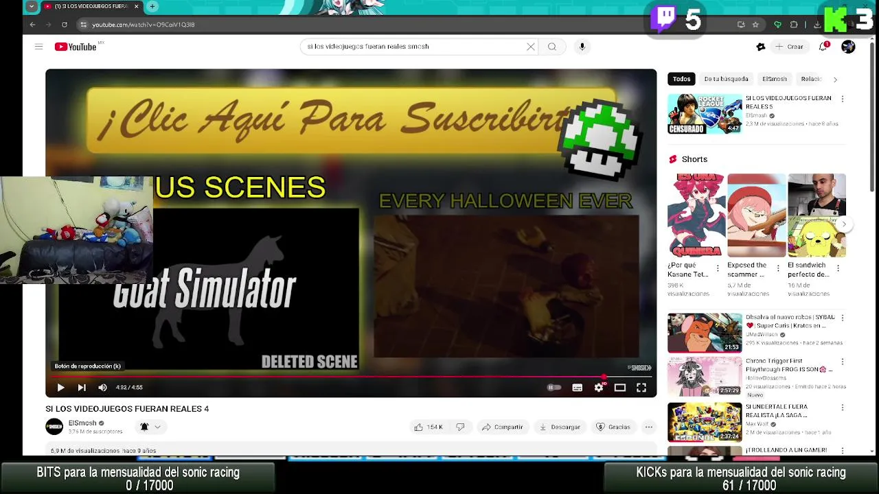This screenshot has height=494, width=879.
Task: Open the account avatar menu
Action: click(848, 47)
